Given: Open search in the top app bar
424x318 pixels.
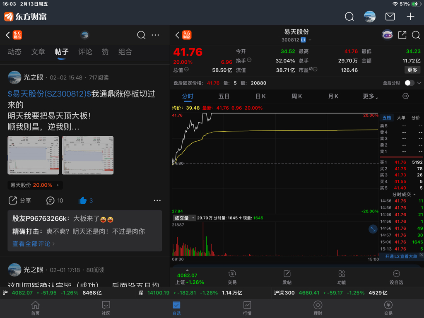Looking at the screenshot, I should click(349, 17).
